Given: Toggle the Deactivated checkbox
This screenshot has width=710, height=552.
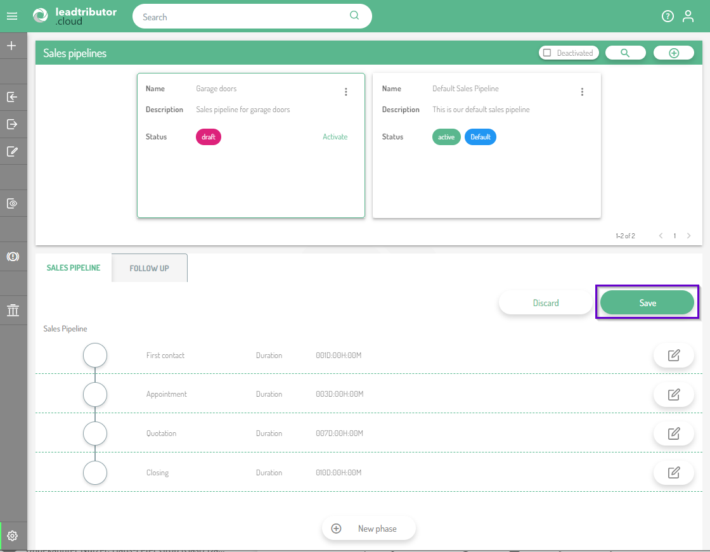Looking at the screenshot, I should pyautogui.click(x=548, y=53).
